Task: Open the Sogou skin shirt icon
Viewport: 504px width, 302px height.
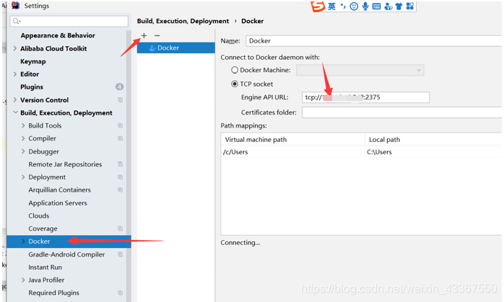Action: pos(399,6)
